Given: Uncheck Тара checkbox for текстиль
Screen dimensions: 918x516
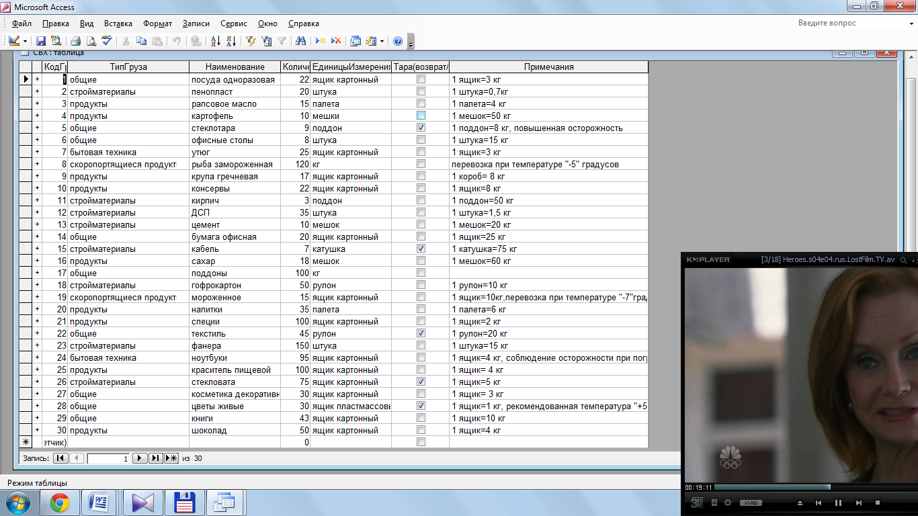Looking at the screenshot, I should pos(421,333).
